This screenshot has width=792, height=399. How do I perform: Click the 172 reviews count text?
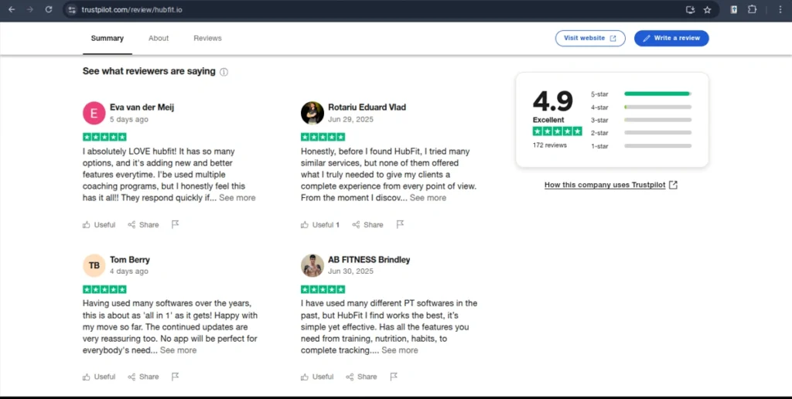click(x=550, y=145)
